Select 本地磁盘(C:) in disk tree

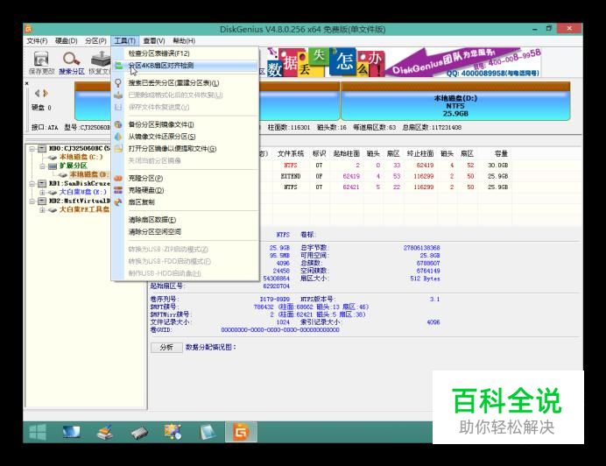(x=81, y=157)
